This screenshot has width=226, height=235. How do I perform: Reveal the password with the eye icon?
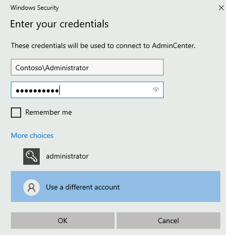(x=156, y=90)
